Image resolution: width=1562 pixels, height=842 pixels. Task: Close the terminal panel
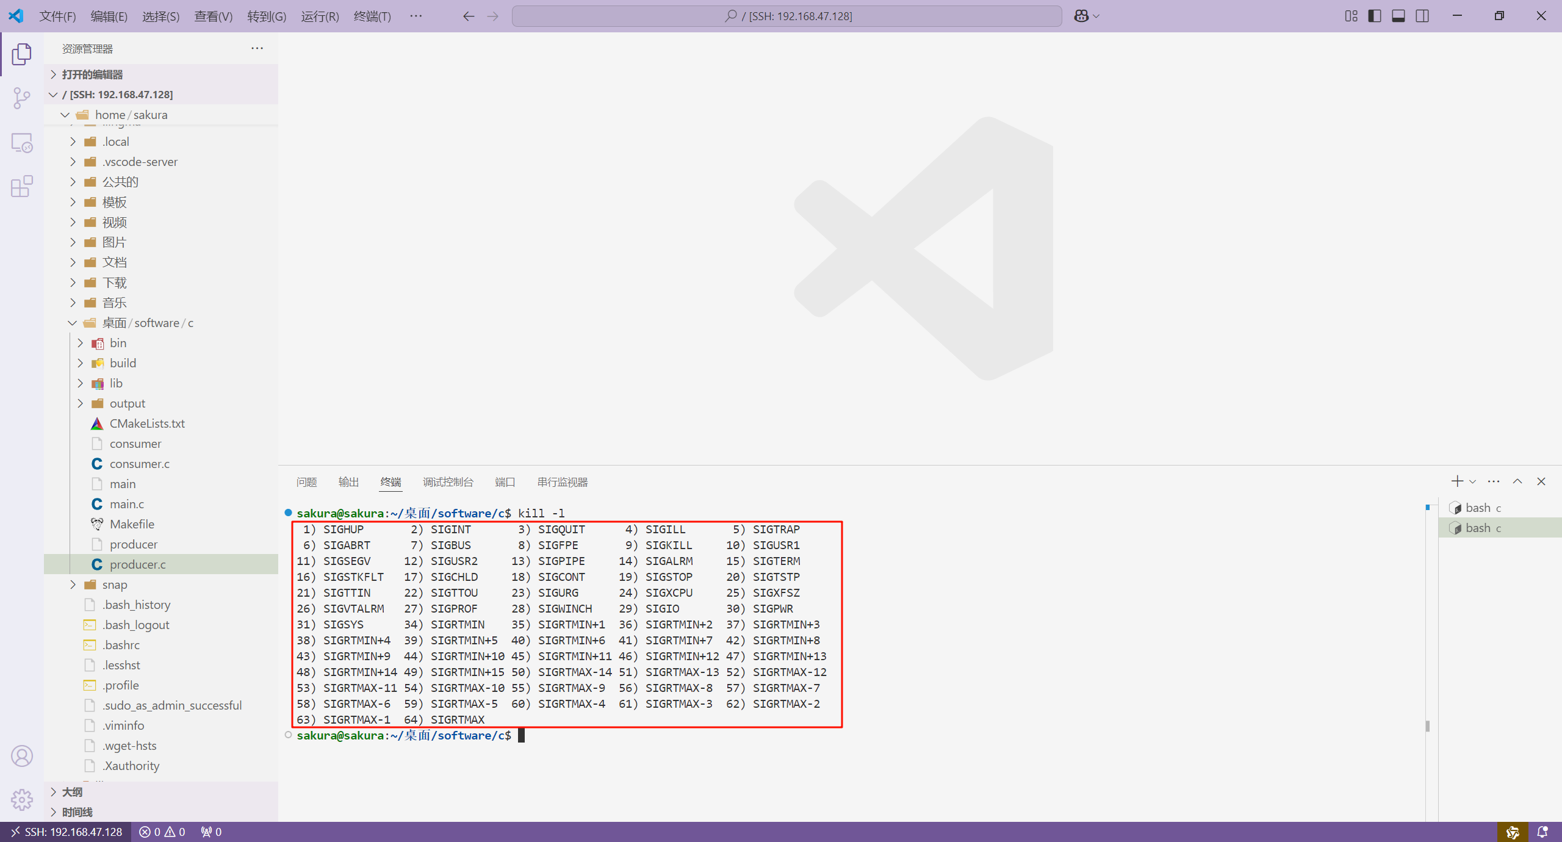click(x=1541, y=481)
